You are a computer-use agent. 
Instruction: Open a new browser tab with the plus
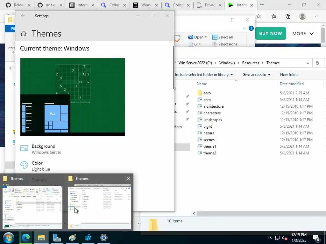tap(262, 5)
